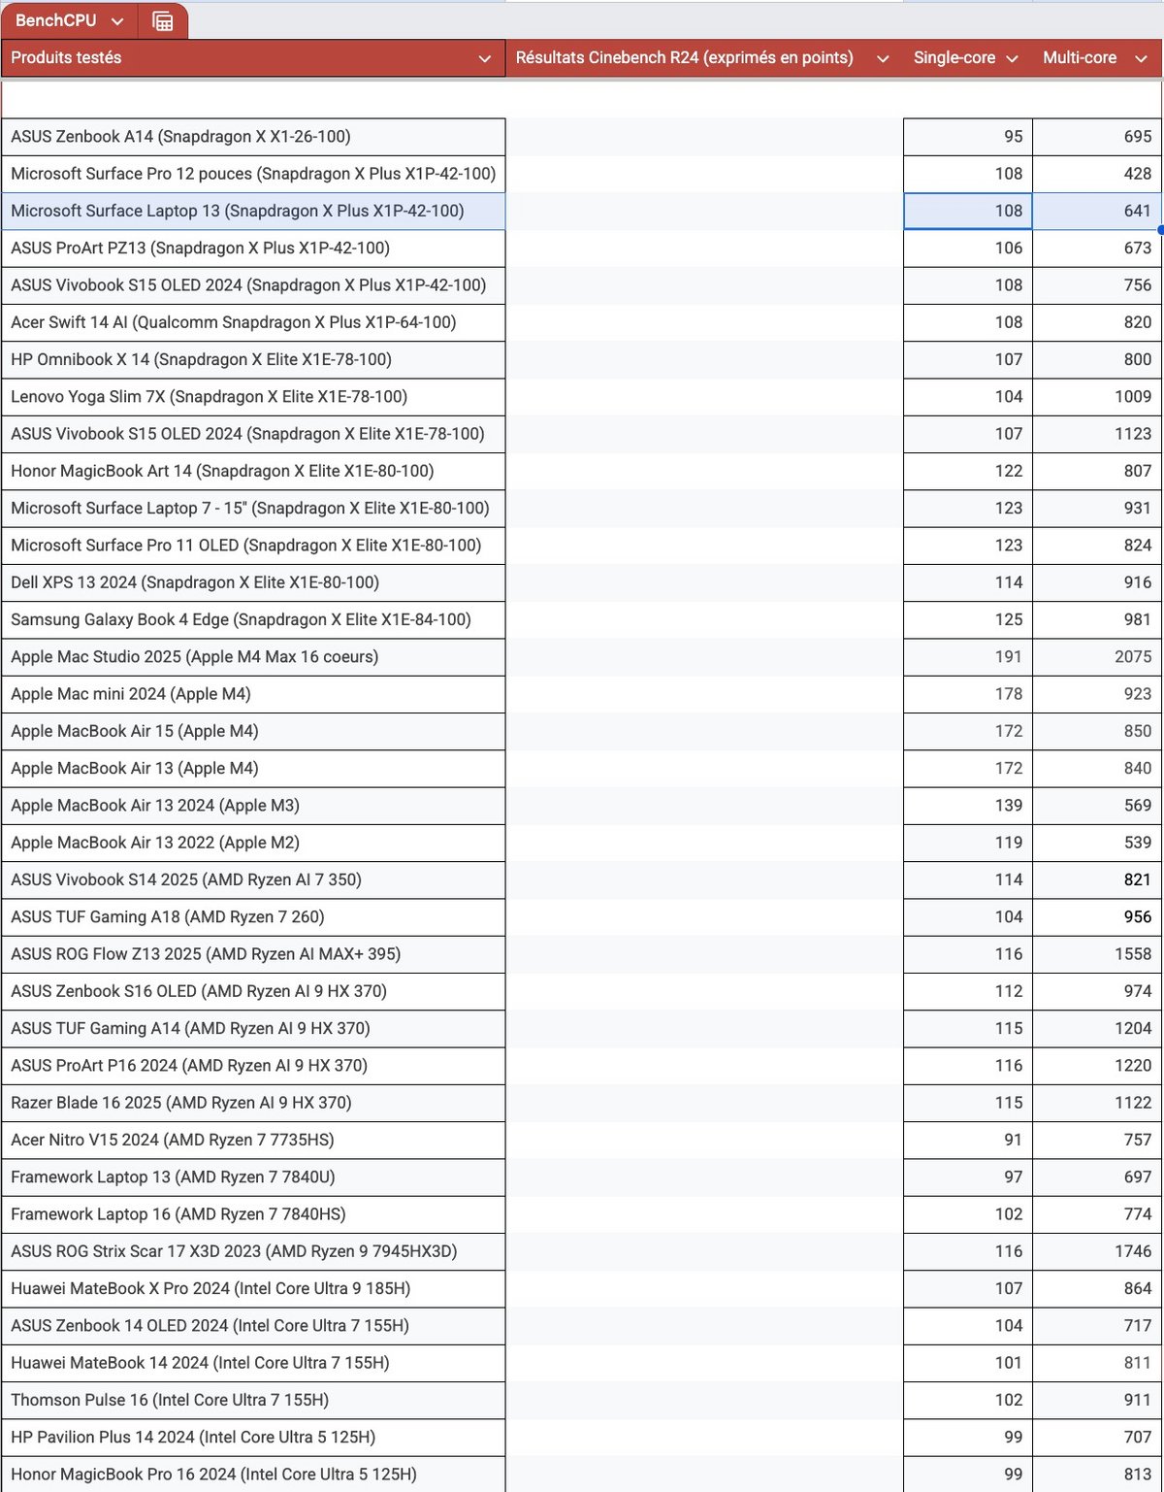Select HP Pavilion Plus 14 2024 cell
The height and width of the screenshot is (1492, 1164).
click(x=253, y=1437)
